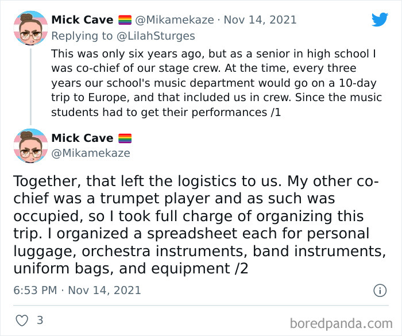Click the Mick Cave name on the lower tweet

82,138
